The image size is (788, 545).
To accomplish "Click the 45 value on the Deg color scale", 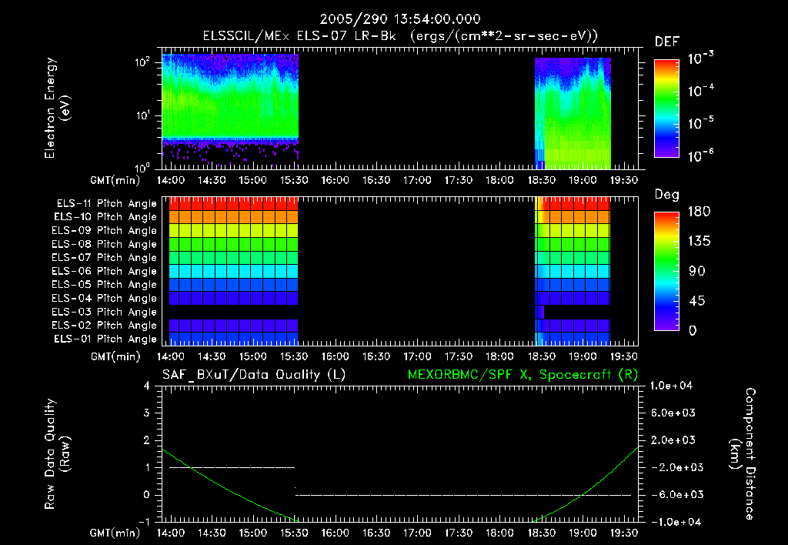I will [697, 301].
